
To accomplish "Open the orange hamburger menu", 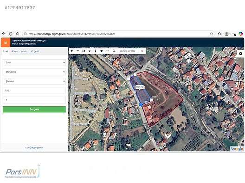I will coord(6,43).
